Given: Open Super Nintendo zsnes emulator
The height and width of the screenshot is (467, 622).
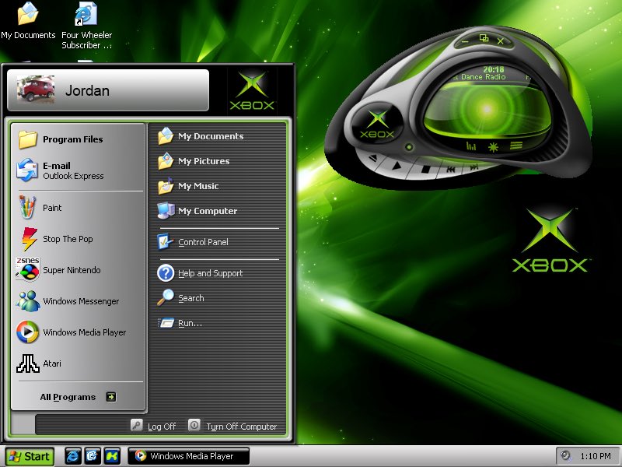Looking at the screenshot, I should 71,270.
